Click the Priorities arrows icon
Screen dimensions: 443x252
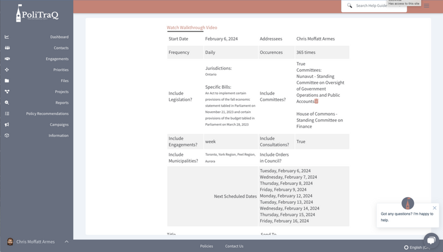click(7, 70)
